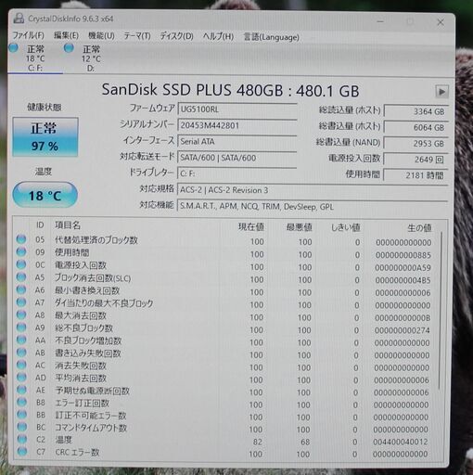Click the status orb for row AB
Image resolution: width=473 pixels, height=475 pixels.
(21, 352)
